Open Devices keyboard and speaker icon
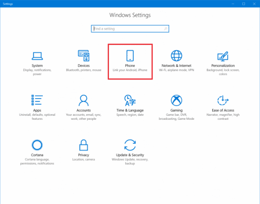The width and height of the screenshot is (260, 204). pos(83,56)
